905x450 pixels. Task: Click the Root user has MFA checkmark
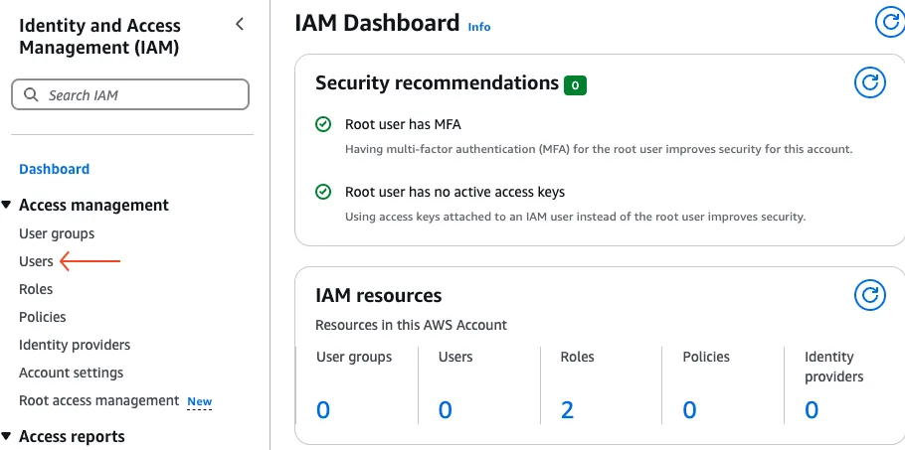point(323,124)
